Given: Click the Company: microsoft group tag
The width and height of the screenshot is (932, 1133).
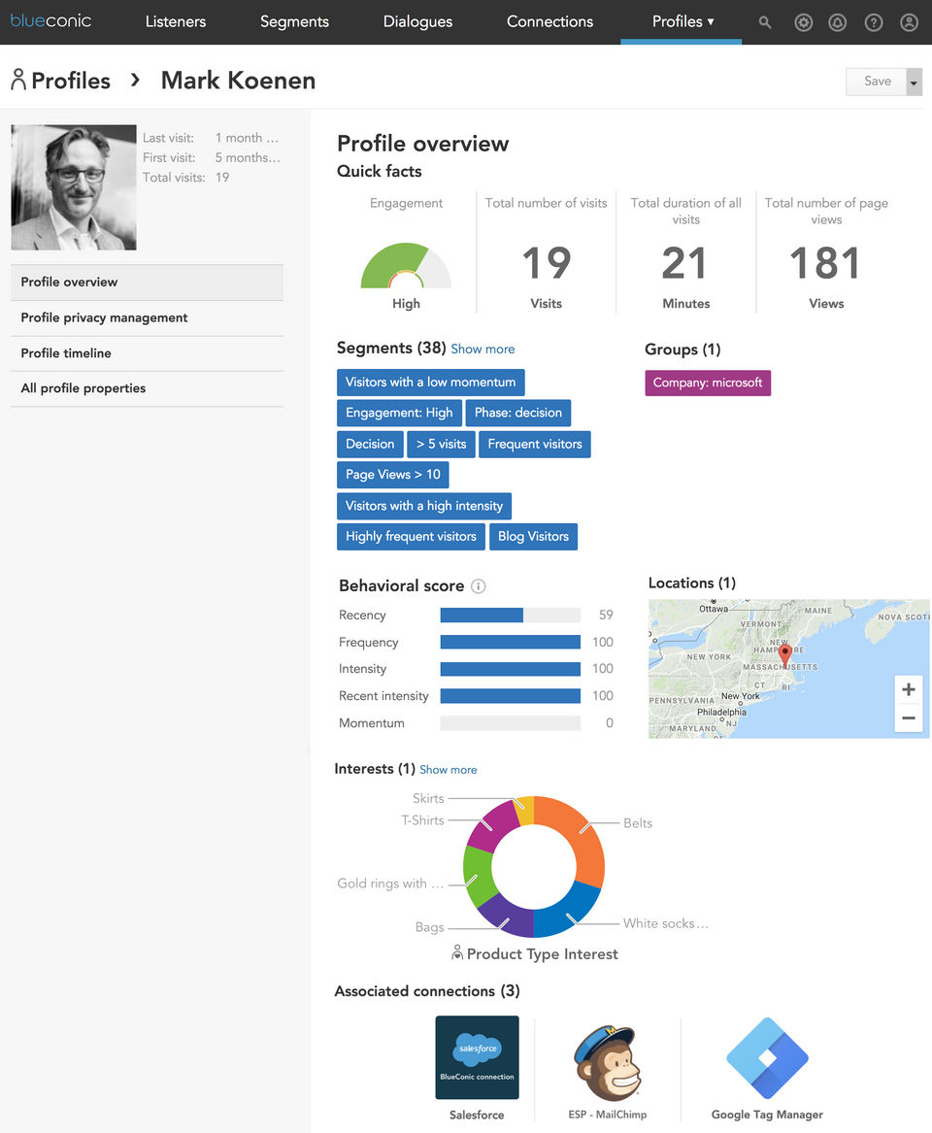Looking at the screenshot, I should 708,383.
